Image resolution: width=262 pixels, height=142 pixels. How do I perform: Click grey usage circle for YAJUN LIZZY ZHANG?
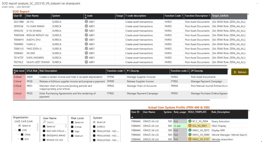86,62
